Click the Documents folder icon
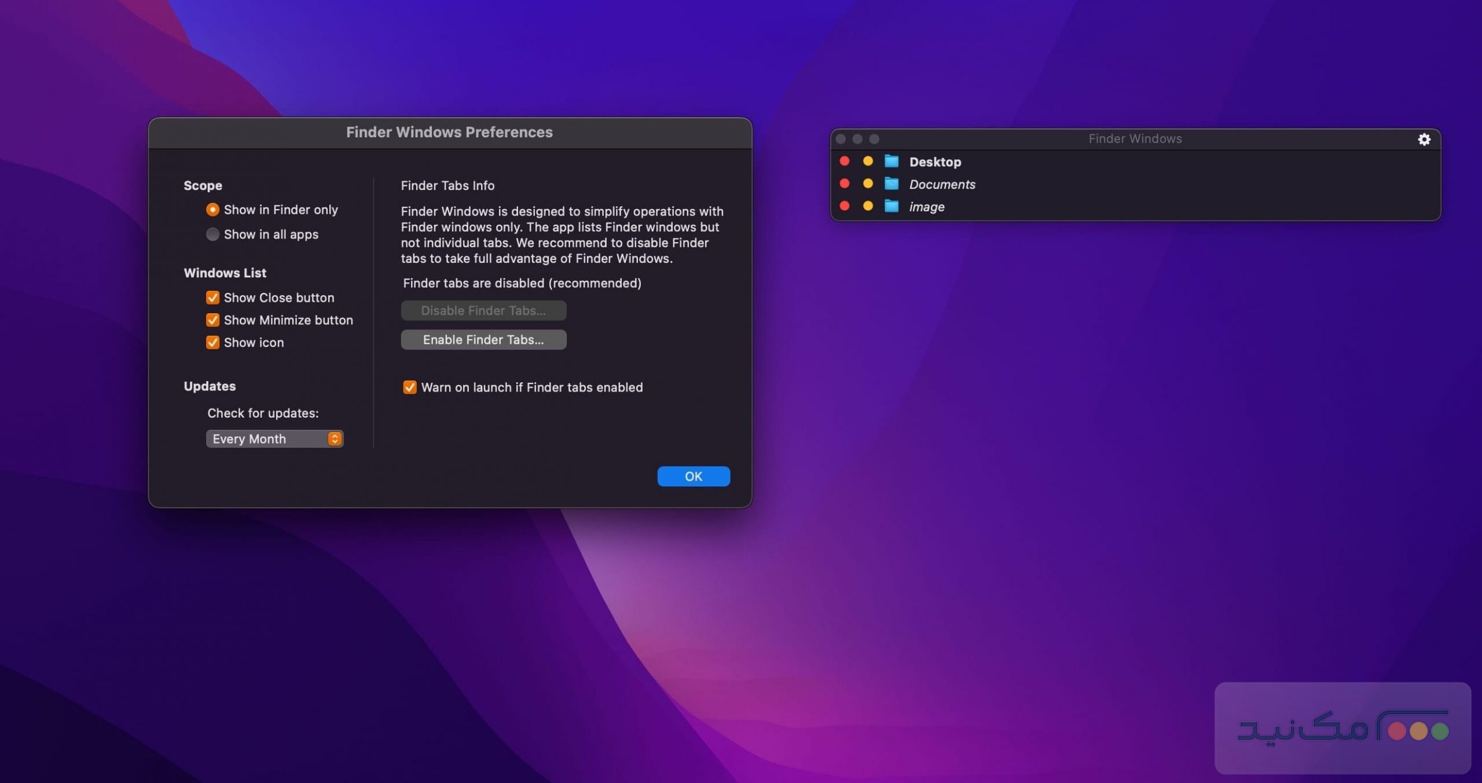 click(x=892, y=184)
